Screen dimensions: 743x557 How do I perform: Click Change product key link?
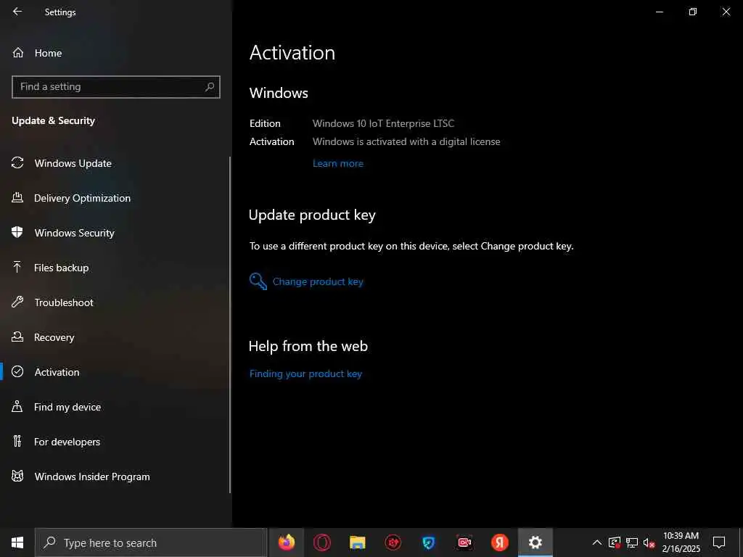click(x=318, y=281)
